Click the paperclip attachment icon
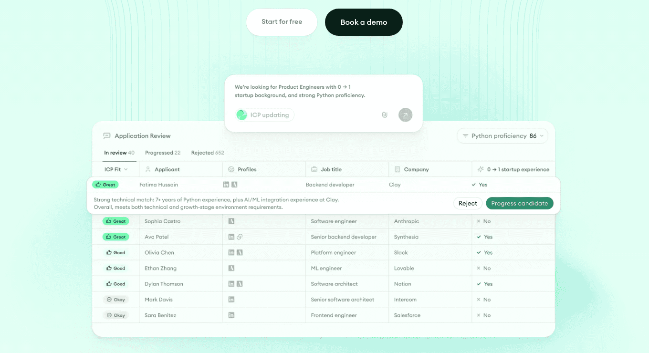The width and height of the screenshot is (649, 353). pyautogui.click(x=385, y=115)
